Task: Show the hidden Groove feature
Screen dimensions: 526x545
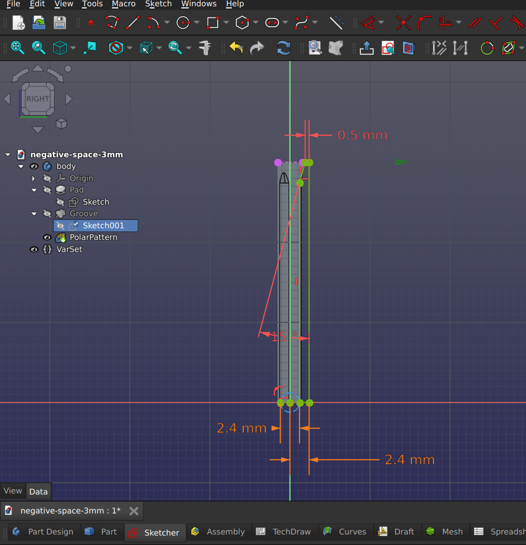Action: 47,214
